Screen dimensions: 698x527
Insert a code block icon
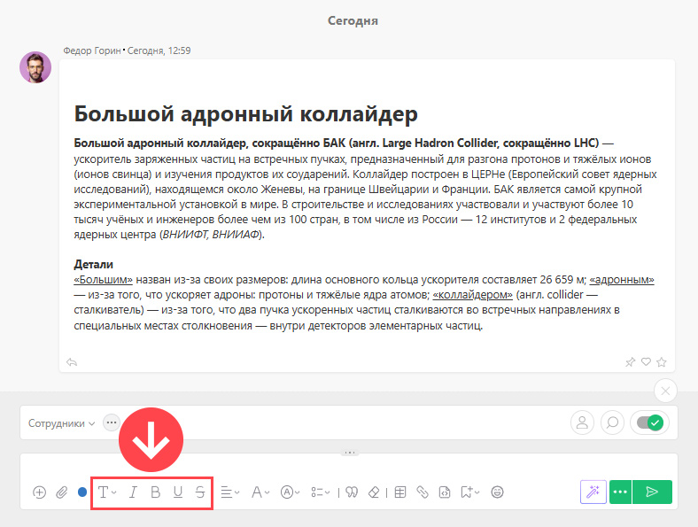click(445, 492)
